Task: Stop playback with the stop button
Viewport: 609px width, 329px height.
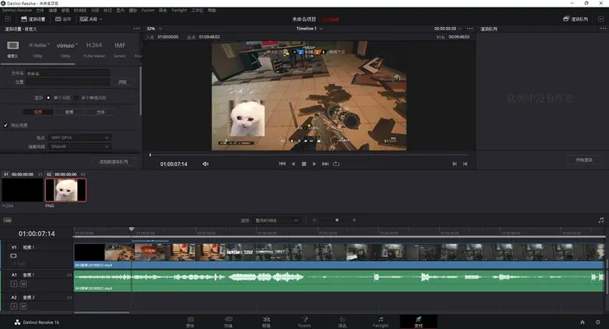Action: [x=304, y=164]
